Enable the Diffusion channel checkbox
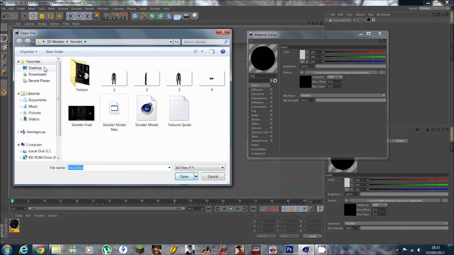Image resolution: width=454 pixels, height=255 pixels. (271, 90)
